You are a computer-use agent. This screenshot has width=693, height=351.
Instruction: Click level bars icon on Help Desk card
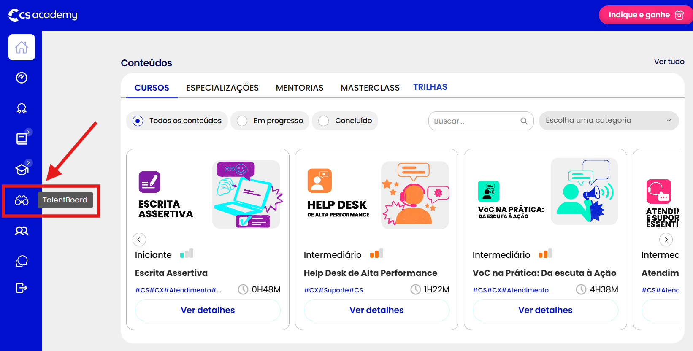tap(377, 254)
